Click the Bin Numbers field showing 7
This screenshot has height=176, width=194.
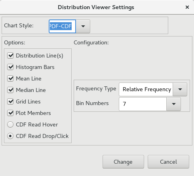(x=143, y=104)
